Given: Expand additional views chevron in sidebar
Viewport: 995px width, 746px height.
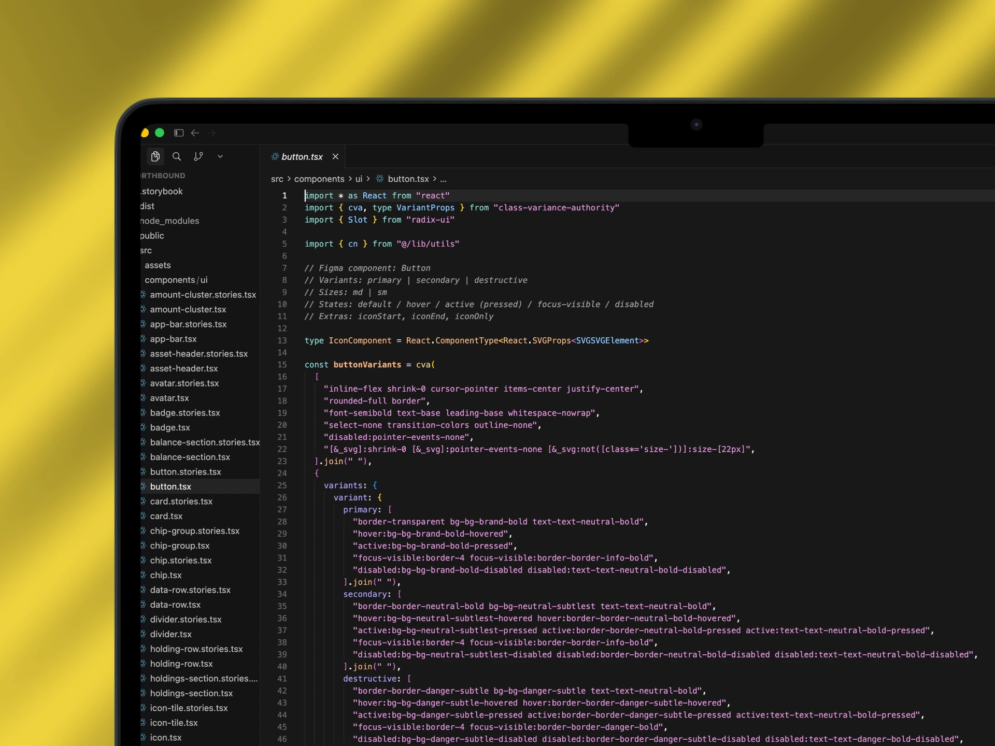Looking at the screenshot, I should click(x=220, y=156).
